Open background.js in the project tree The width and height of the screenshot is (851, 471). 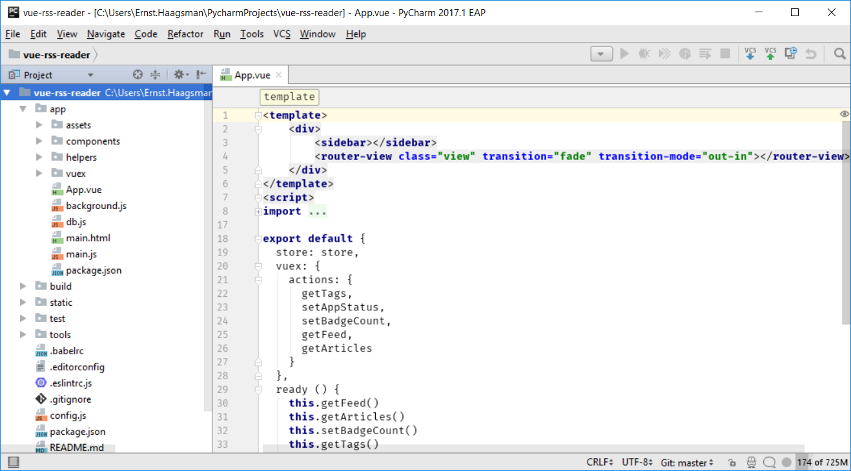coord(96,206)
